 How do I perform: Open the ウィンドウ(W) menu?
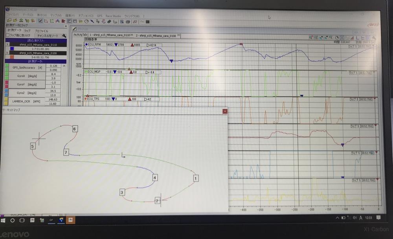[x=132, y=16]
